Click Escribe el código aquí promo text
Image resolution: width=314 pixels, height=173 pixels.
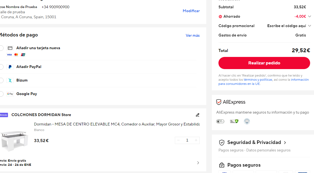(287, 26)
